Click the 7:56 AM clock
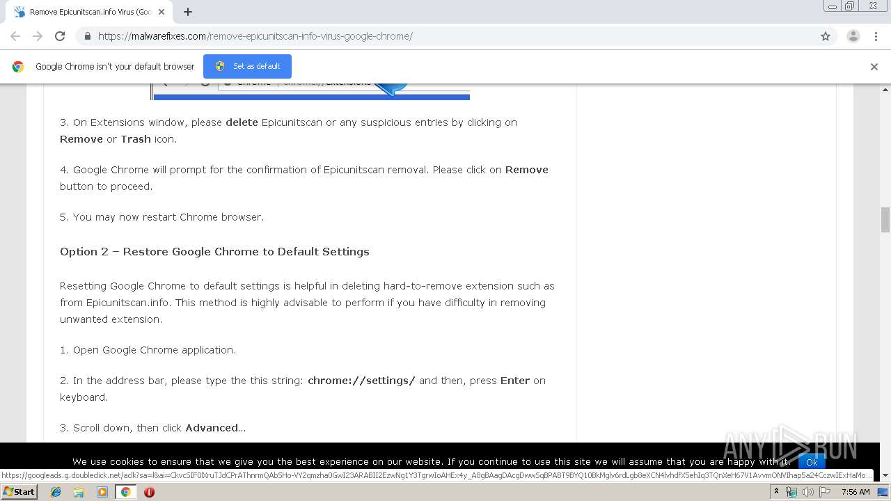 pyautogui.click(x=855, y=492)
